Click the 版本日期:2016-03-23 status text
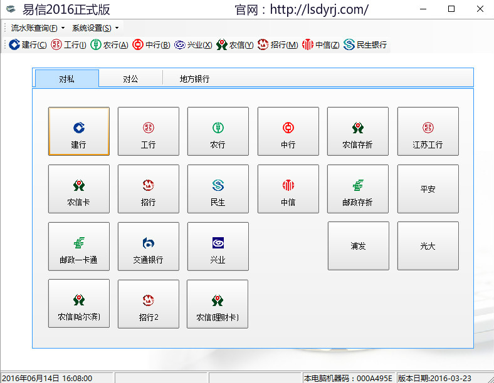Viewport: 494px width, 383px height. point(434,378)
